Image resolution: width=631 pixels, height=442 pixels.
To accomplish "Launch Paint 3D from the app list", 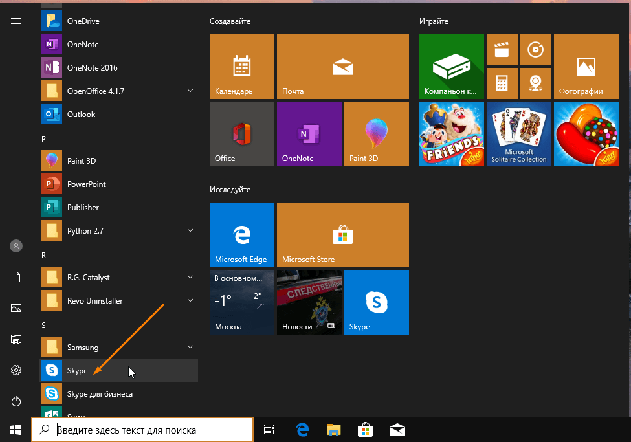I will (118, 160).
